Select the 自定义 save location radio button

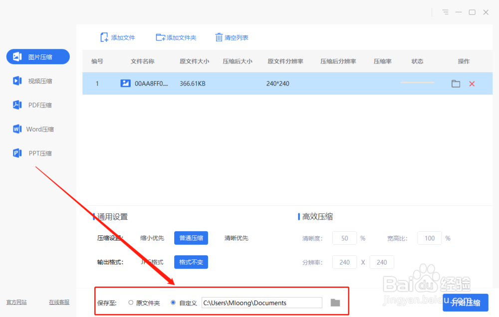(173, 302)
